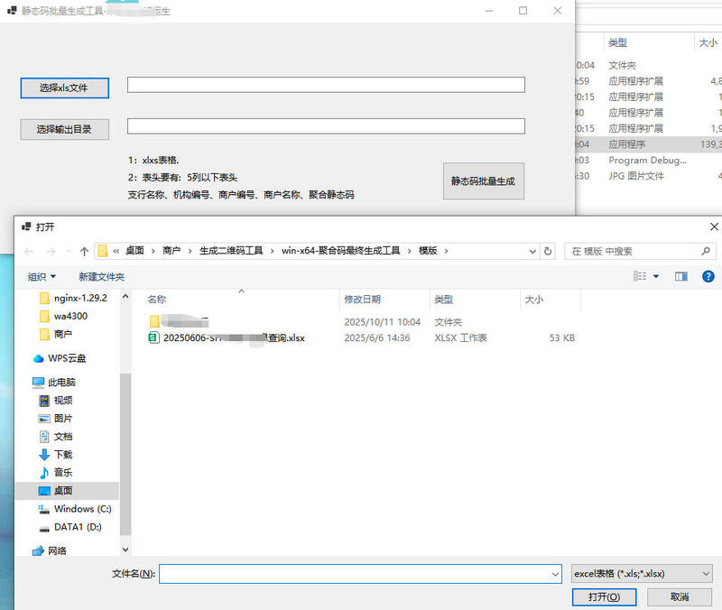722x610 pixels.
Task: Select Program Debug row in background Explorer
Action: coord(648,161)
